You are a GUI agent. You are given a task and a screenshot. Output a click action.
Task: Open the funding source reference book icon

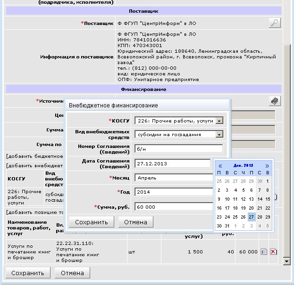(275, 101)
